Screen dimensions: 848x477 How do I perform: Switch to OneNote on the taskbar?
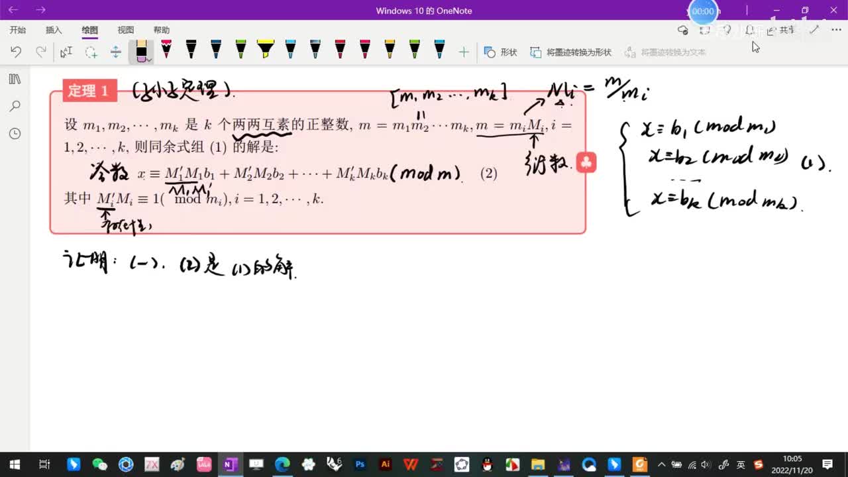(x=230, y=464)
